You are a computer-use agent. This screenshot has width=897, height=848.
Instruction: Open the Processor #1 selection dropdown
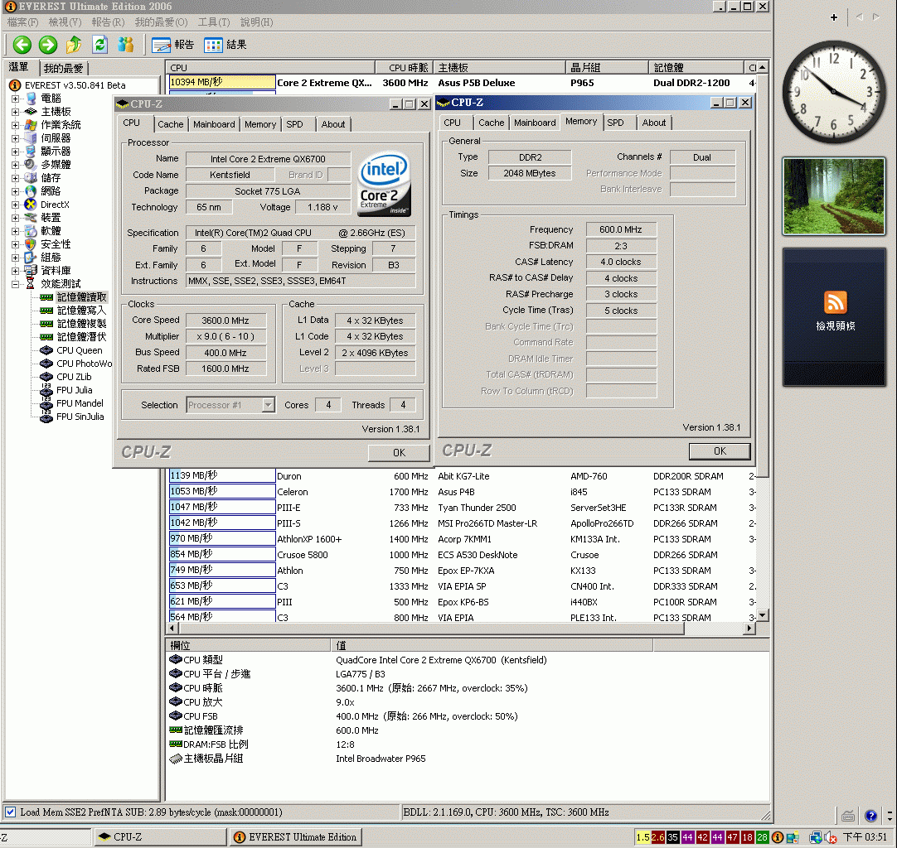pos(231,405)
